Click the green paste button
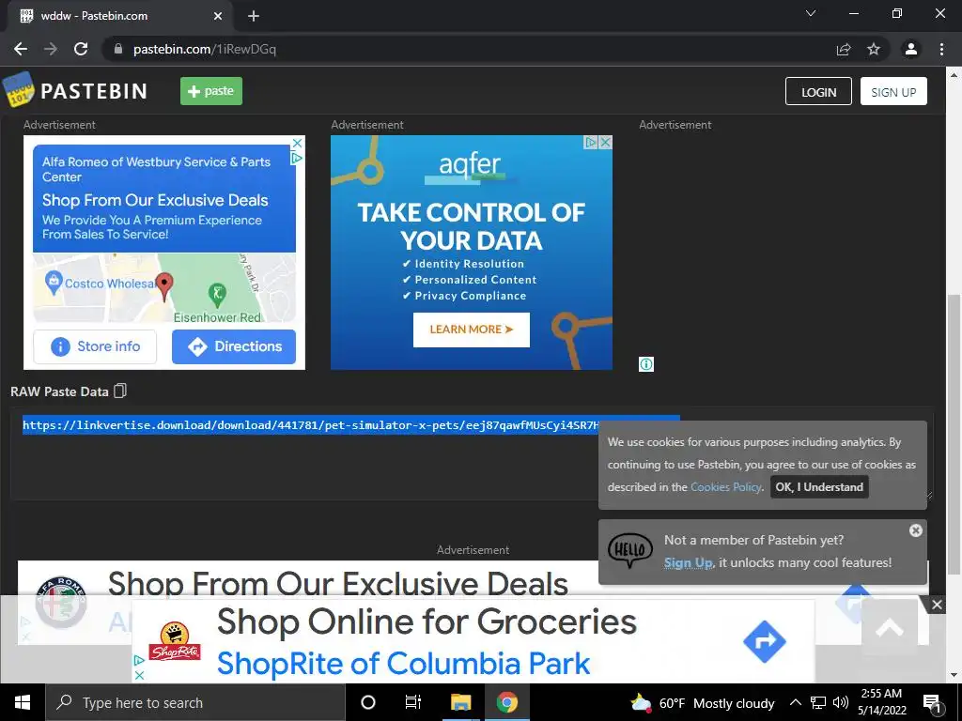The width and height of the screenshot is (962, 721). point(211,91)
